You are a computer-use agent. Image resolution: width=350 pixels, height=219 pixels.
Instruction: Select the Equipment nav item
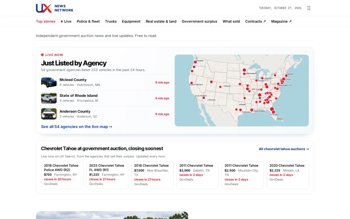point(131,21)
